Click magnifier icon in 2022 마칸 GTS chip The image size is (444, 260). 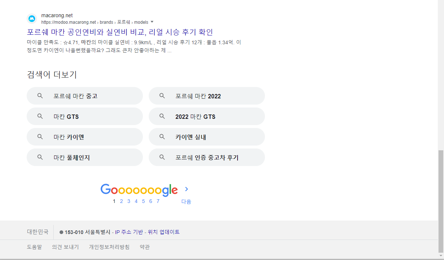(162, 116)
